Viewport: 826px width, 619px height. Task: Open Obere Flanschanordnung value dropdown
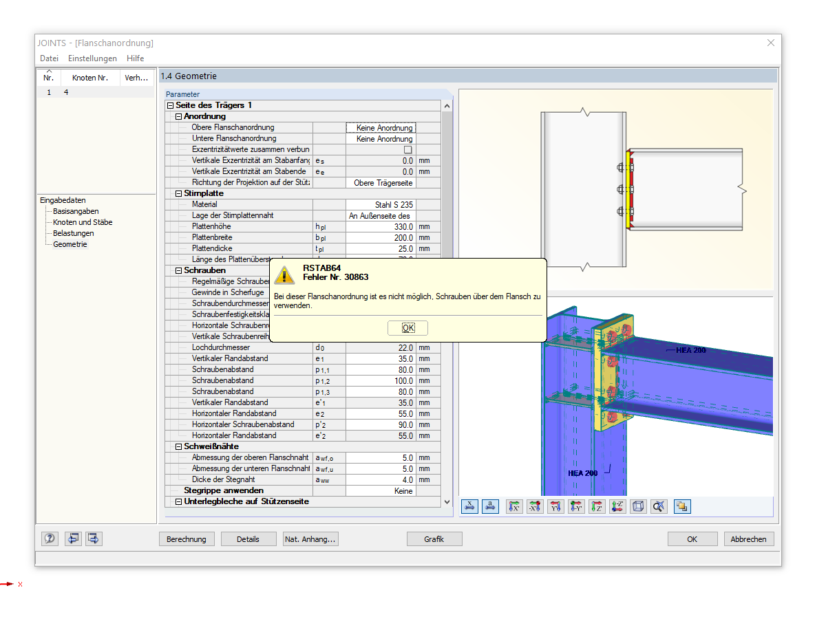[381, 127]
